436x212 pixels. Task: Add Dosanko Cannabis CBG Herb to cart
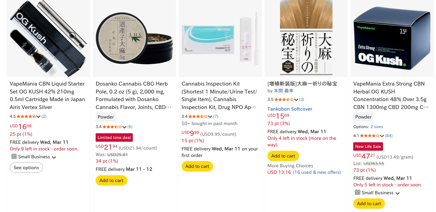[111, 180]
